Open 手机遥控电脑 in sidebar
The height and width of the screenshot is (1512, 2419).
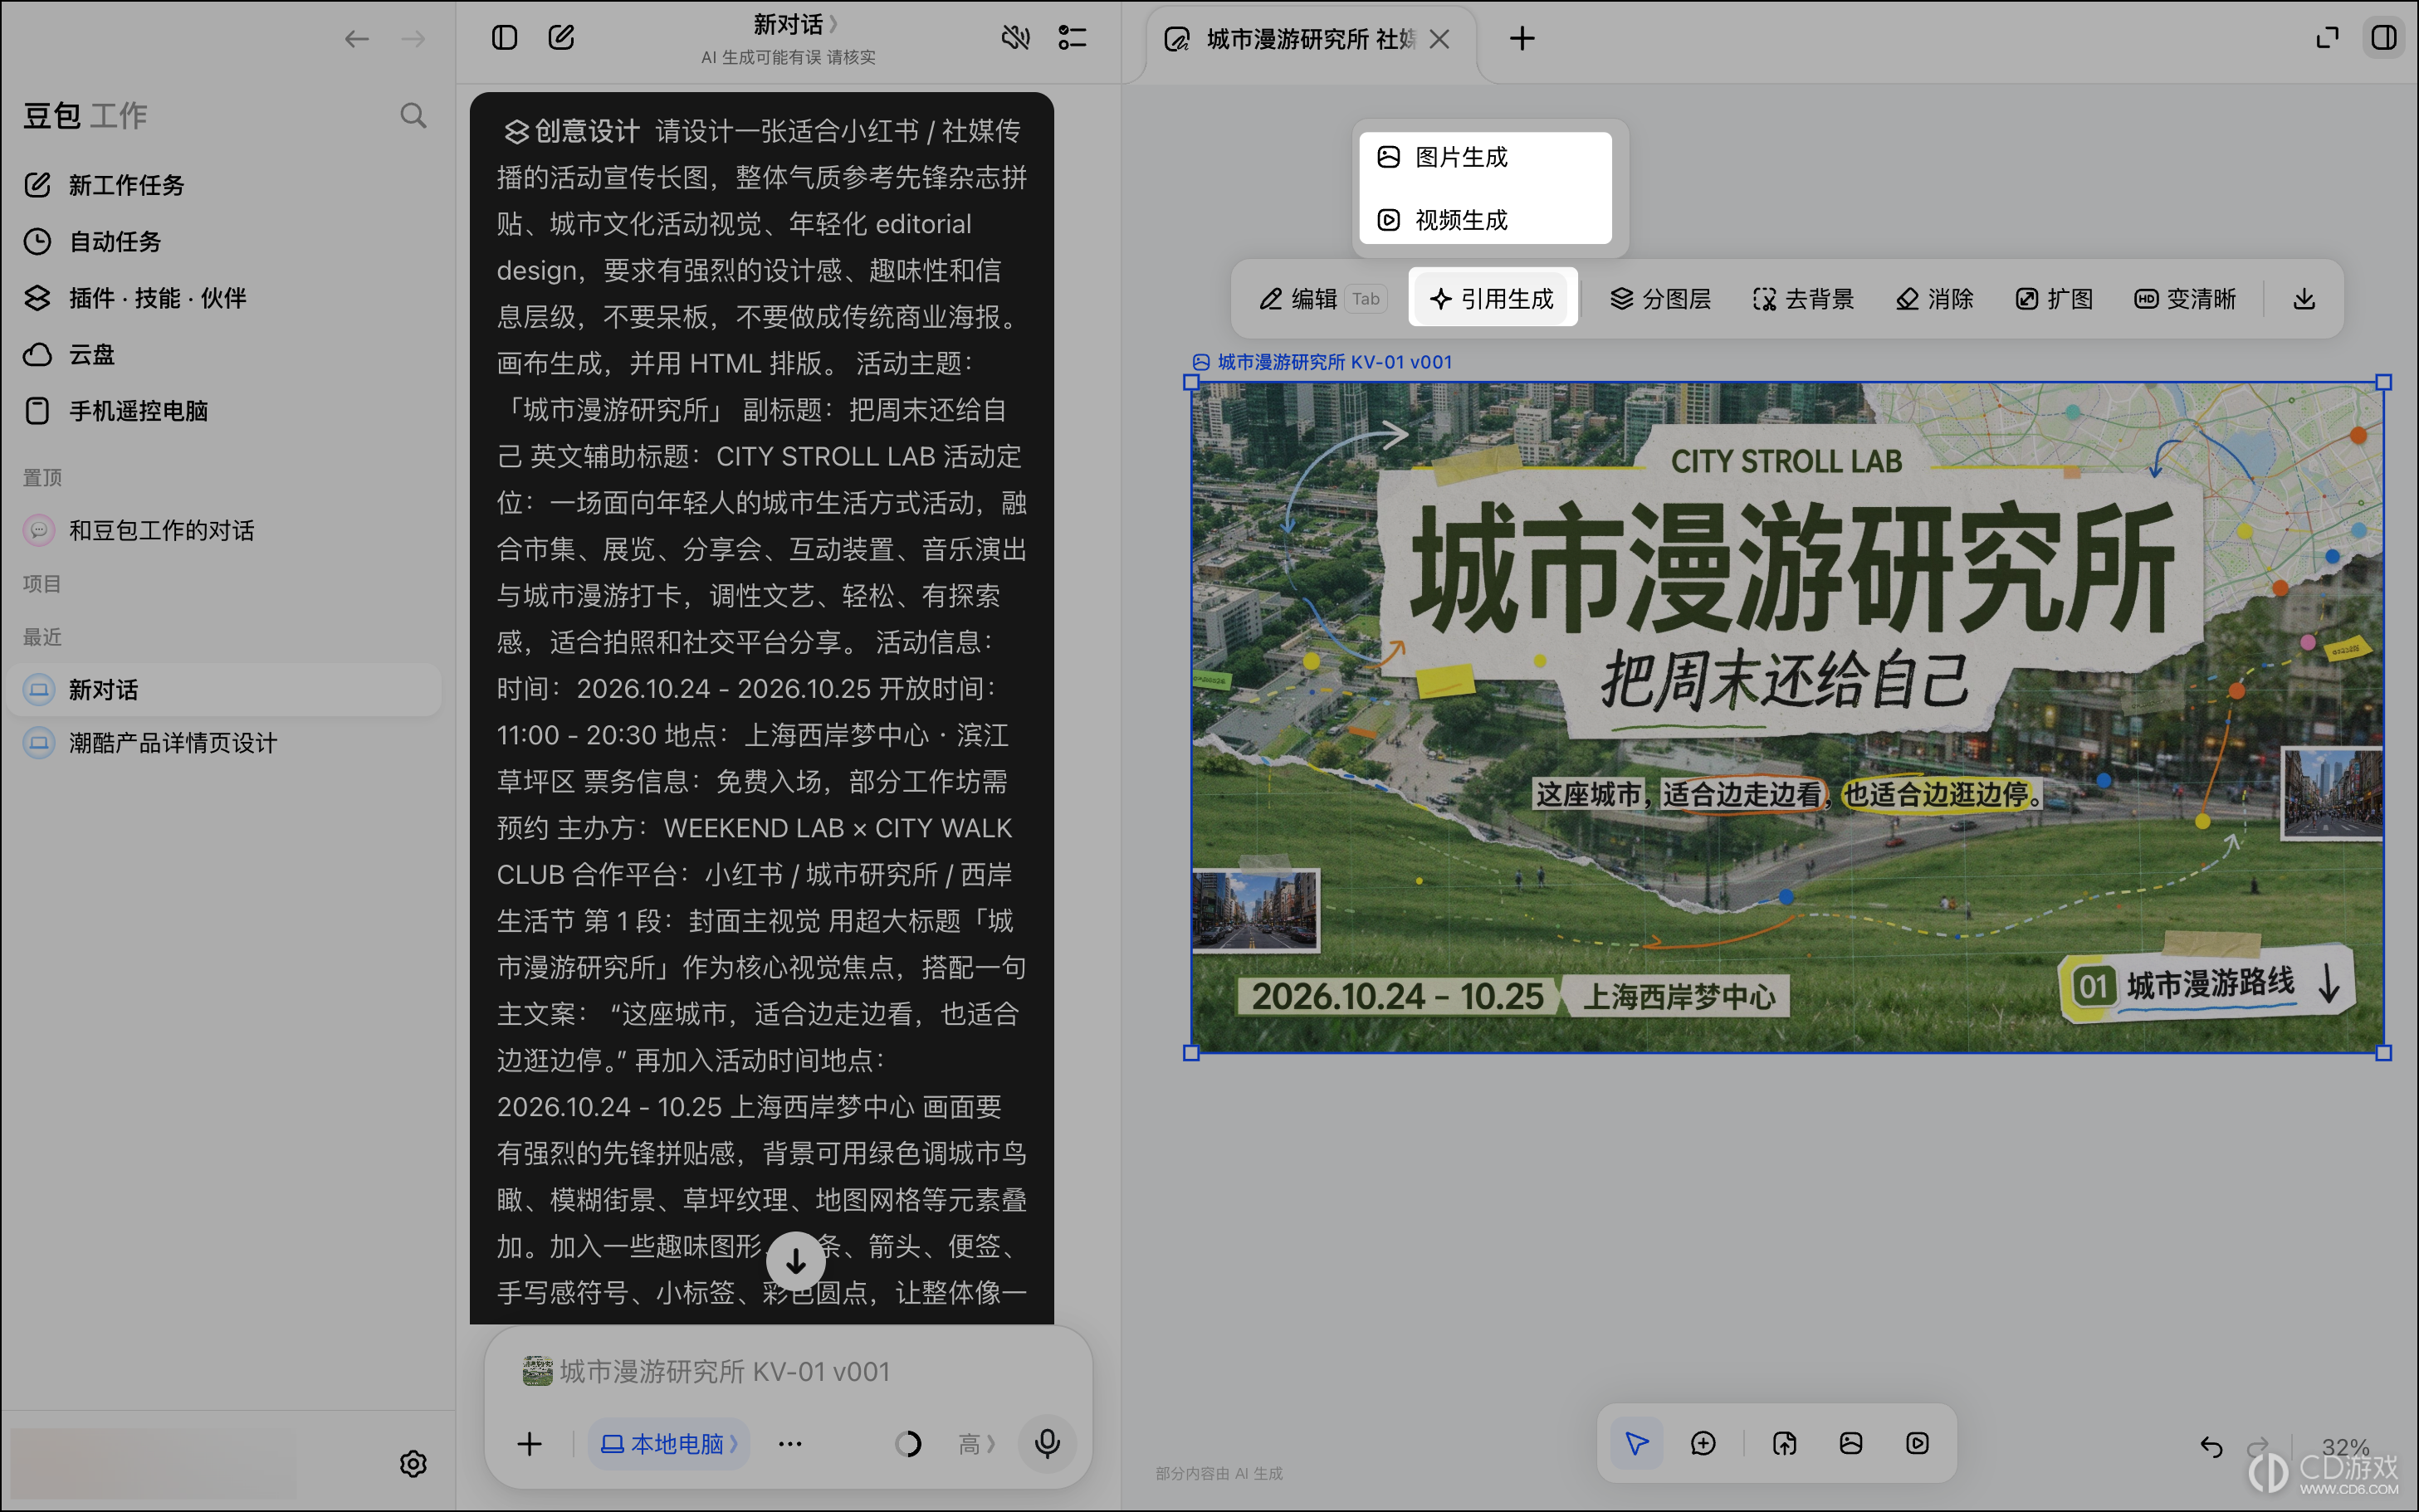pyautogui.click(x=224, y=411)
